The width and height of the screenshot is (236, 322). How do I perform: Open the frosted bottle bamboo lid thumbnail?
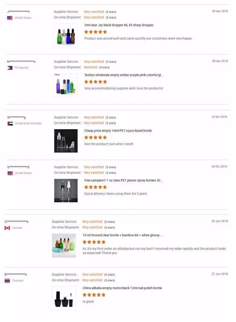pos(64,246)
